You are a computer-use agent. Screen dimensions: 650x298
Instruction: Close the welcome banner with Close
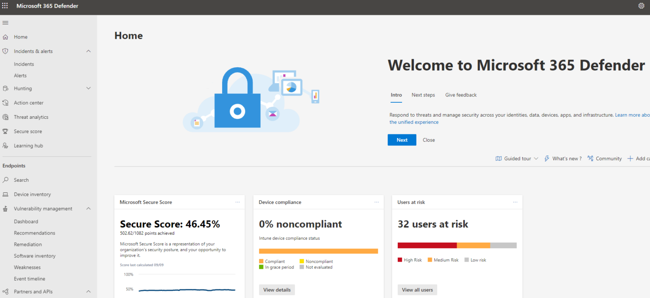[429, 140]
